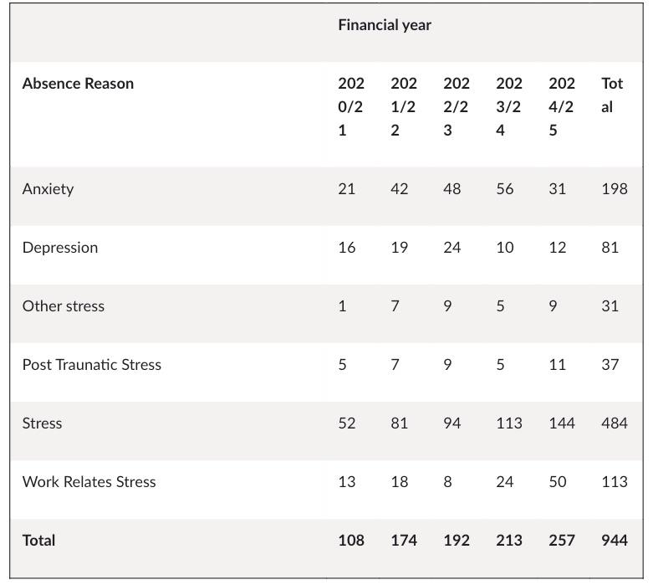The width and height of the screenshot is (653, 585).
Task: Click the Depression row label
Action: pos(60,248)
